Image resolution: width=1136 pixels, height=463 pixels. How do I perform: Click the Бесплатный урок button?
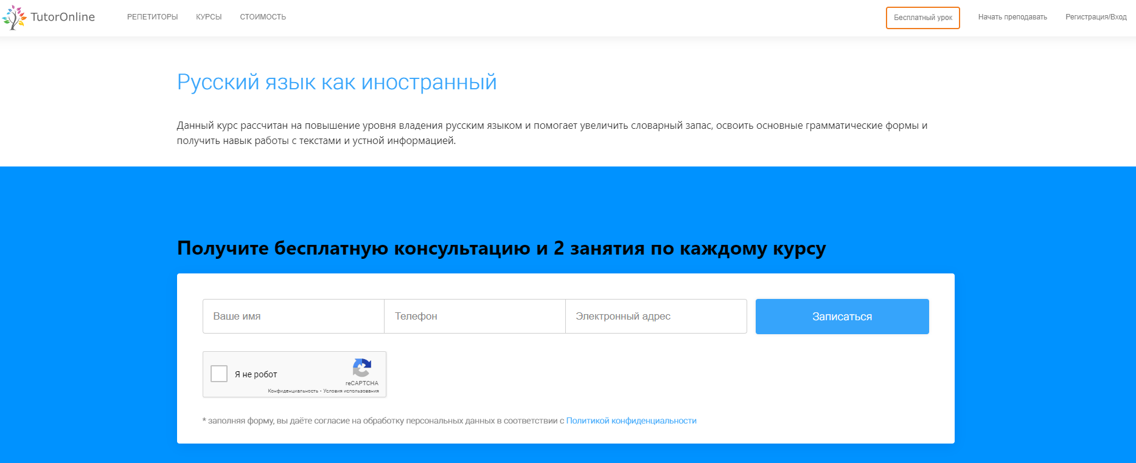tap(923, 18)
